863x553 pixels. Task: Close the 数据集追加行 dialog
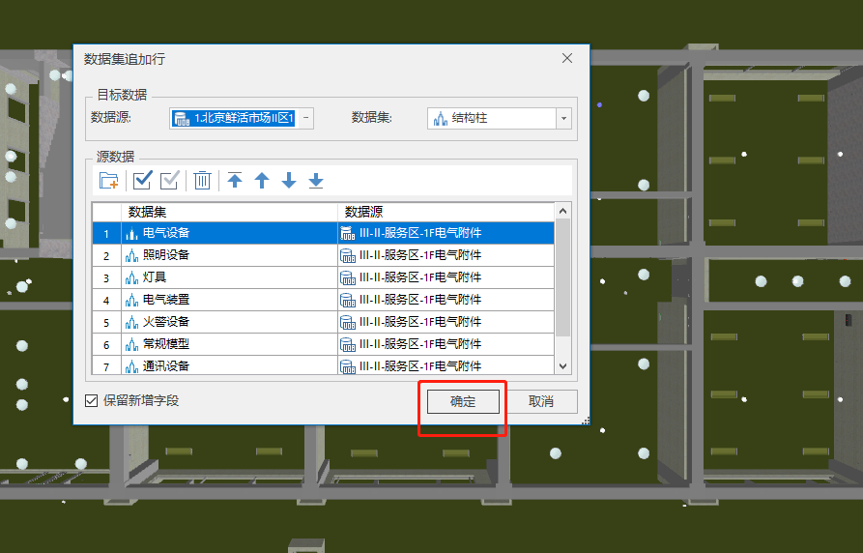pyautogui.click(x=567, y=58)
